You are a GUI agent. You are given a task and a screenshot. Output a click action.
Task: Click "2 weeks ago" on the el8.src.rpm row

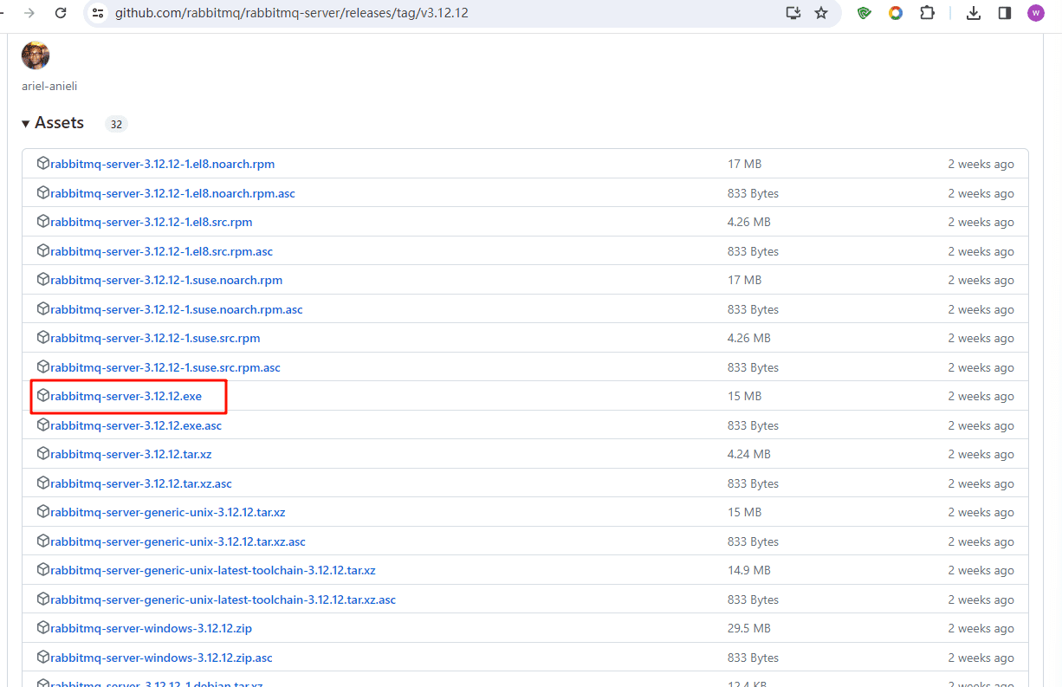click(x=981, y=222)
